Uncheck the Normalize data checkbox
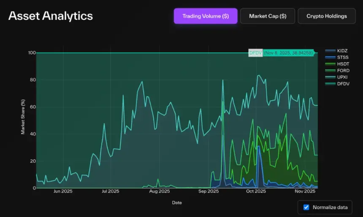The image size is (363, 217). tap(306, 207)
